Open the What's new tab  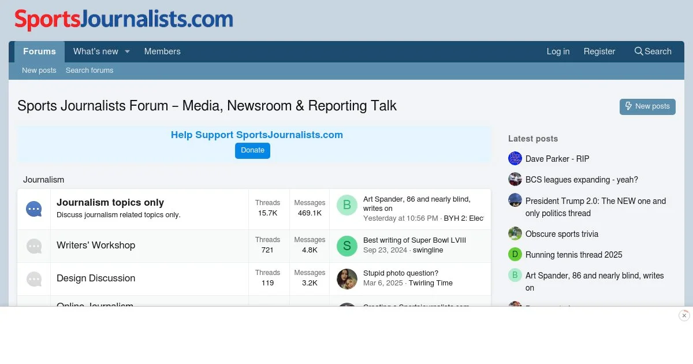[x=96, y=51]
